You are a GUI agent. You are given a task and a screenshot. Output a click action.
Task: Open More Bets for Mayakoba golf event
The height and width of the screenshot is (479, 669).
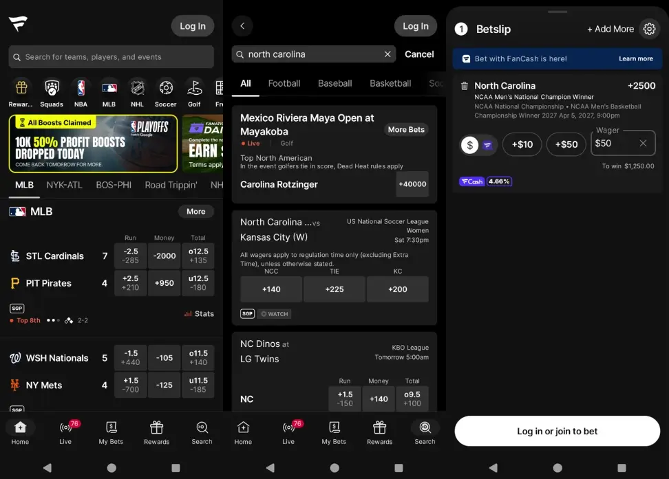pyautogui.click(x=406, y=130)
